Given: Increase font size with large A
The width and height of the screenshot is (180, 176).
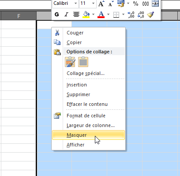Looking at the screenshot, I should [x=101, y=4].
